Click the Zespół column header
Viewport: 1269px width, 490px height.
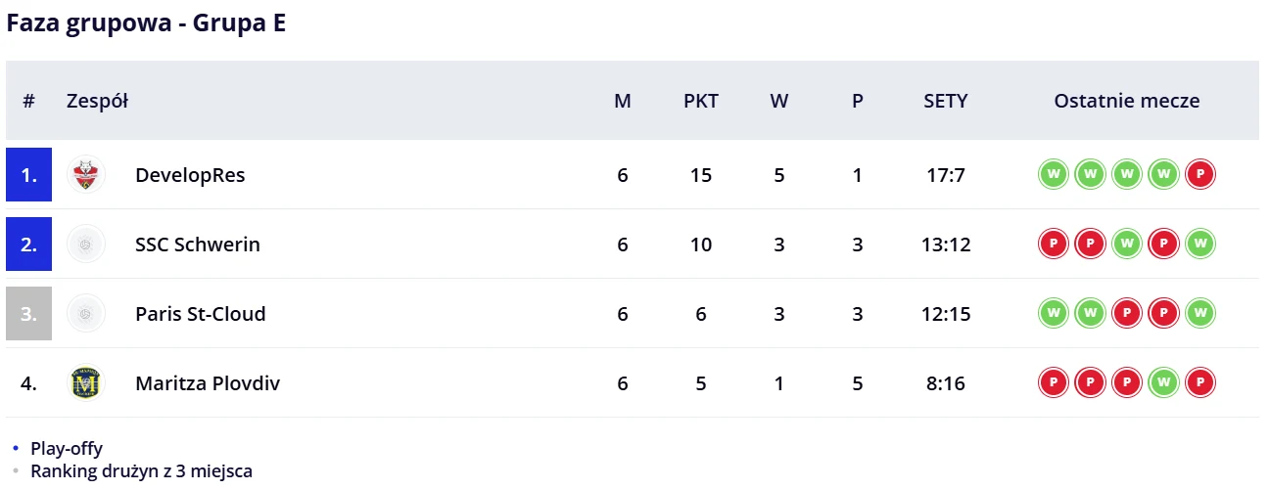coord(97,101)
